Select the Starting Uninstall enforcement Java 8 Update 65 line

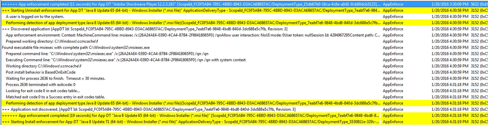(x=244, y=10)
